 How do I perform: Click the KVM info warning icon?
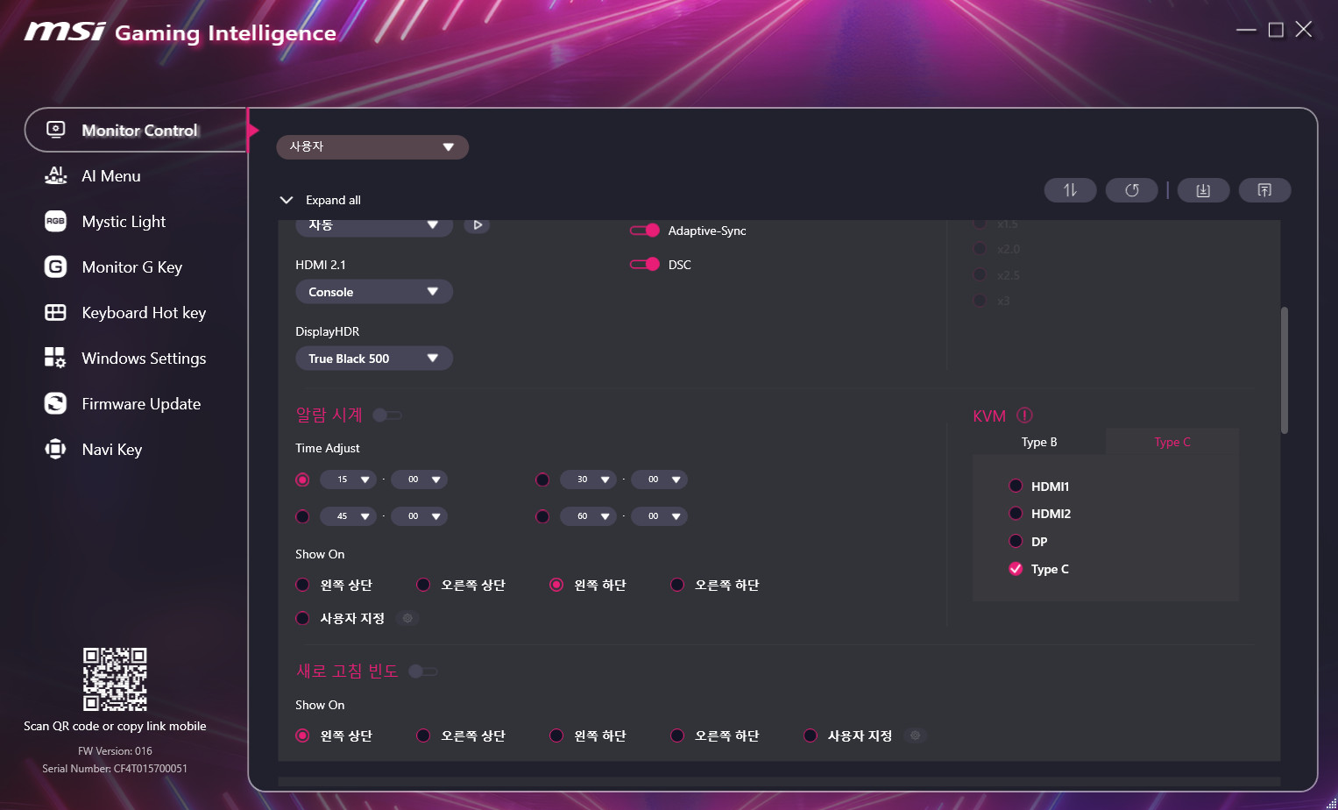(1024, 416)
